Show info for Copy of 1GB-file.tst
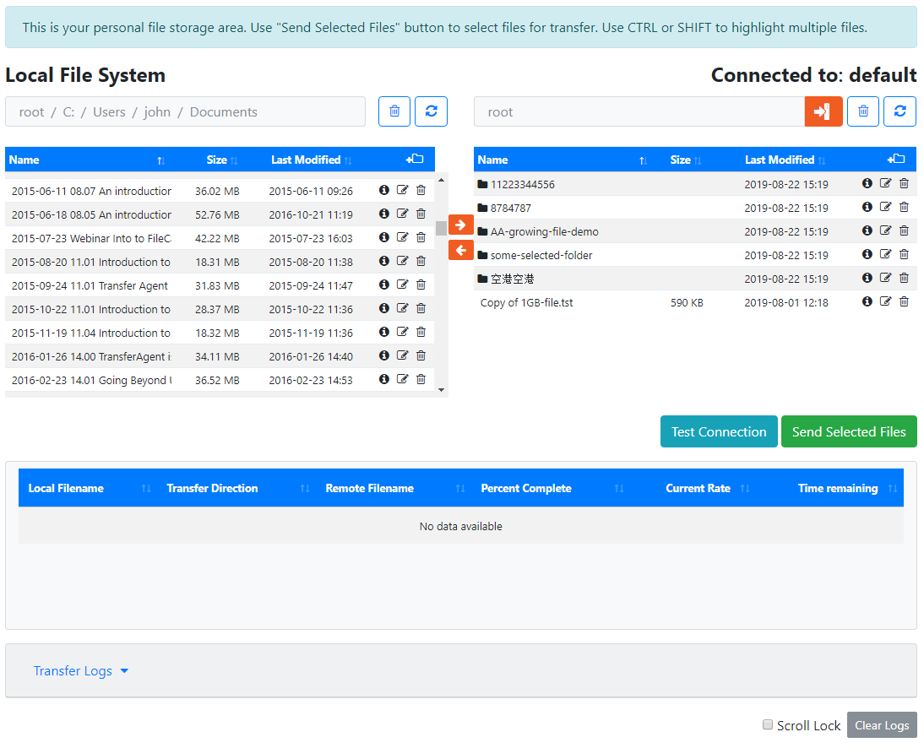 [867, 301]
